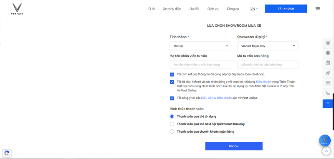334x159 pixels.
Task: Open the 'Điều kiện & Điều khoản' link
Action: coord(216,98)
